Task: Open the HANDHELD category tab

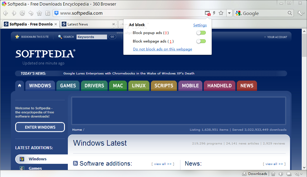Action: tap(220, 86)
